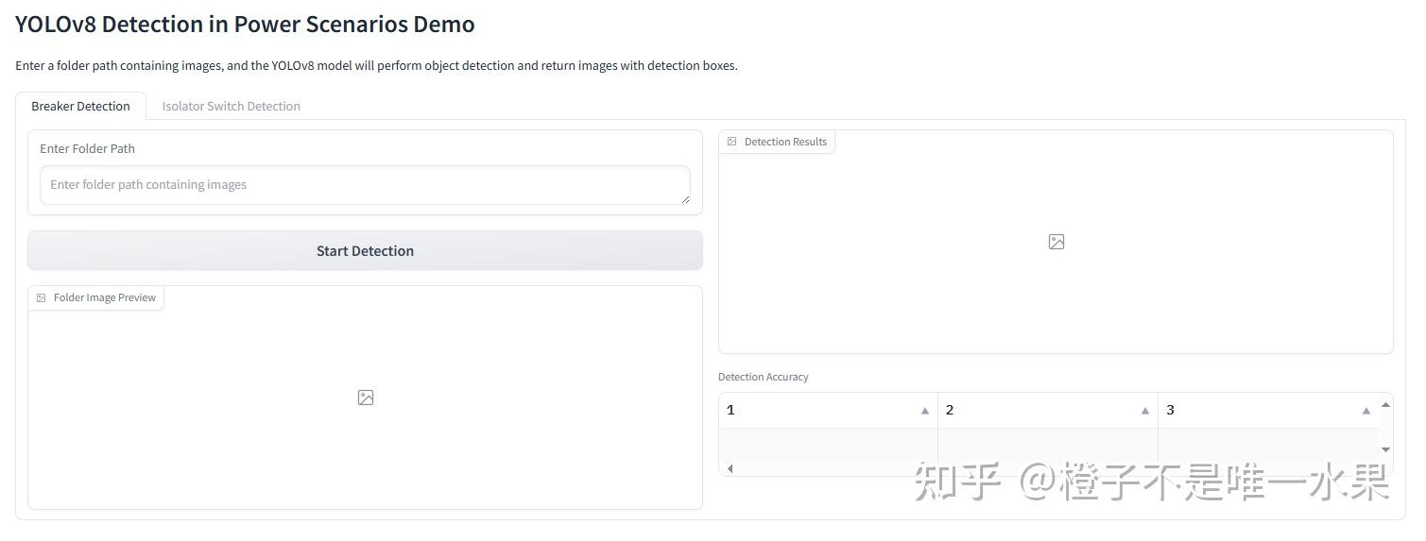Click the table's left scroll arrow
The image size is (1426, 541).
pos(730,468)
